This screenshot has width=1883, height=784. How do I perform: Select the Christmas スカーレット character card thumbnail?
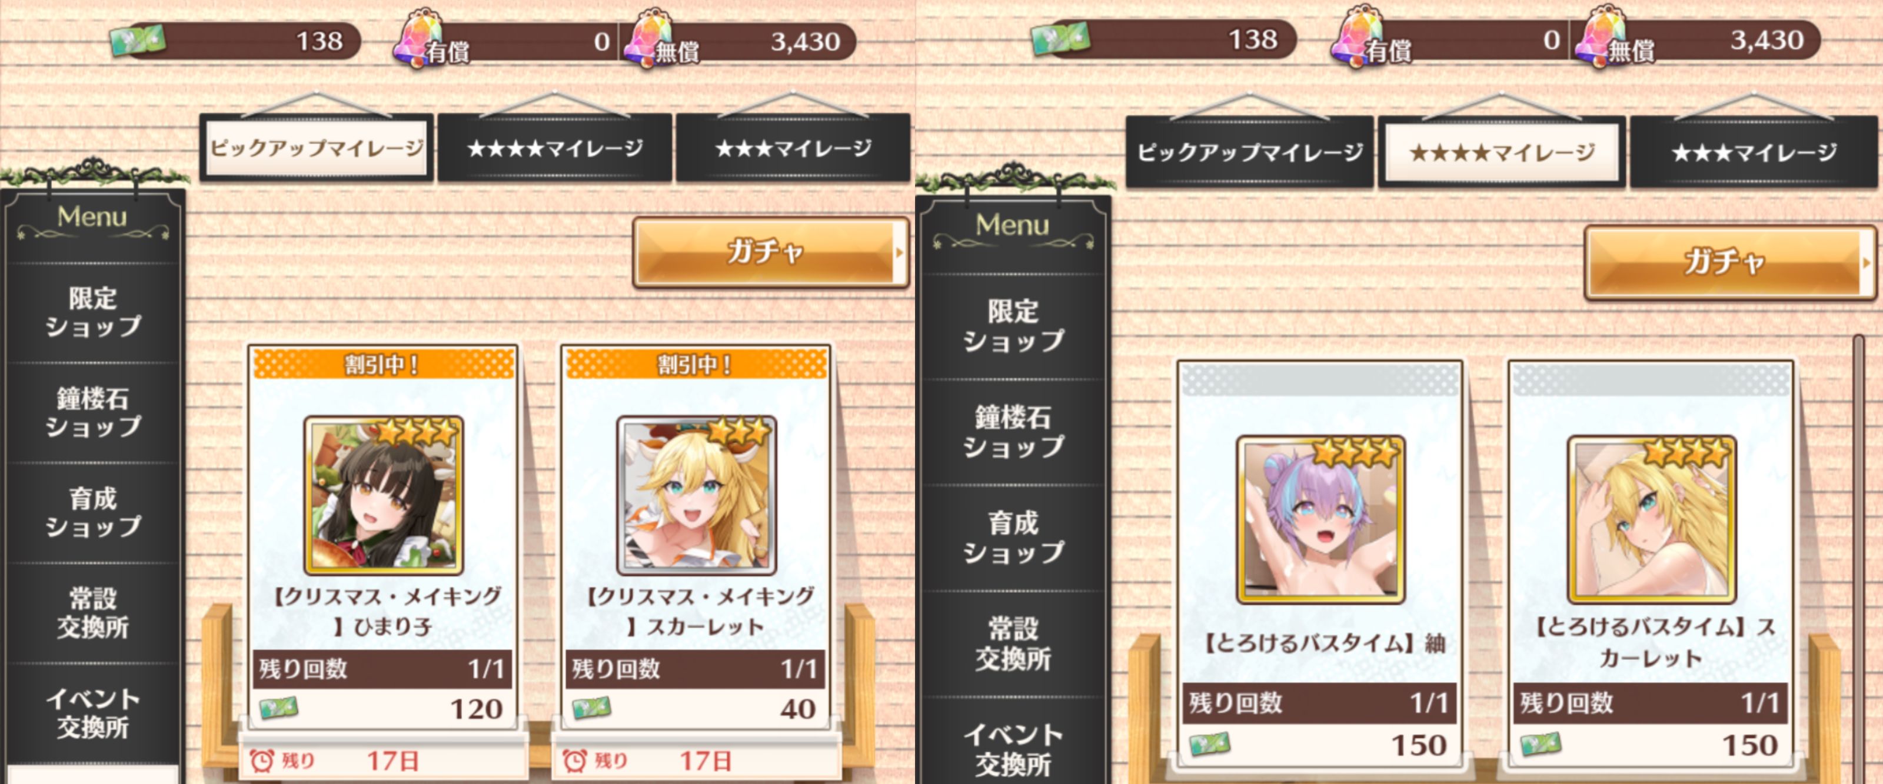click(x=696, y=495)
